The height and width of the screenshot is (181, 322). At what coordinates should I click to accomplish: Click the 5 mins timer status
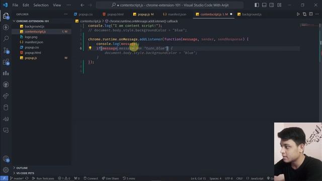pos(129,178)
